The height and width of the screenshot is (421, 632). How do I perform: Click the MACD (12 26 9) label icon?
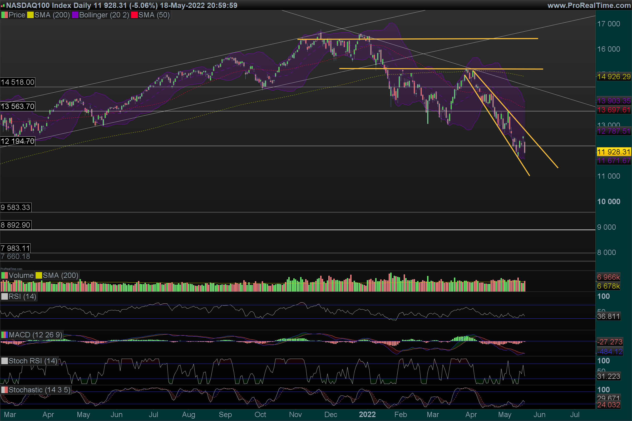point(4,335)
